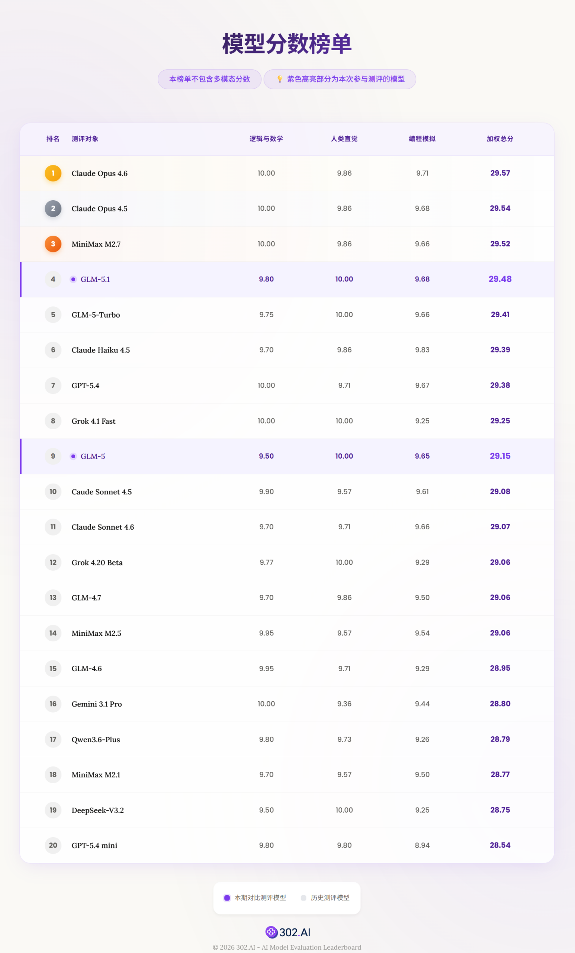Click the purple dot next to GLM-5

[73, 456]
